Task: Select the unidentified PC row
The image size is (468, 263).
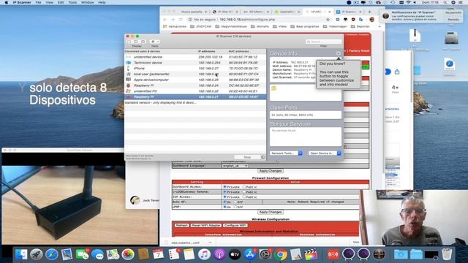Action: click(195, 91)
